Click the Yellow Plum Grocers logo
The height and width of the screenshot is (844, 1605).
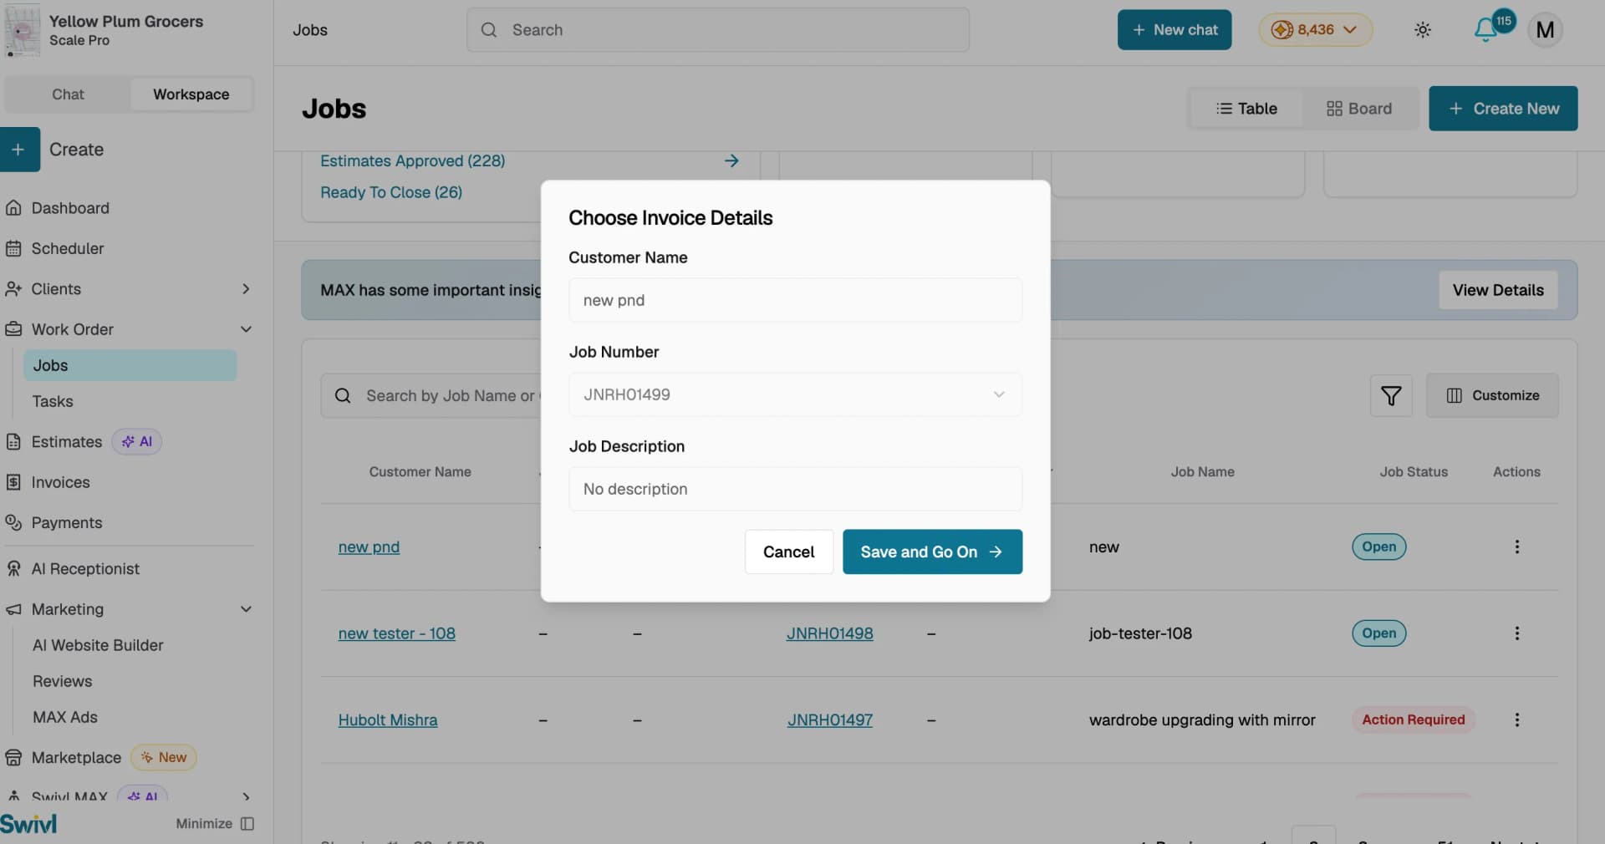23,30
